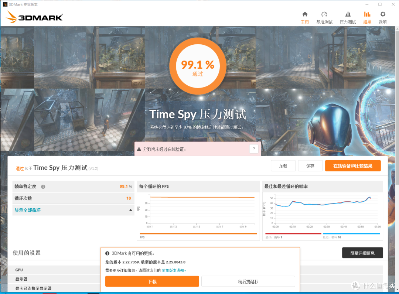The image size is (399, 294).
Task: Click the 帧率稳定度 value 99.1 %
Action: [126, 187]
